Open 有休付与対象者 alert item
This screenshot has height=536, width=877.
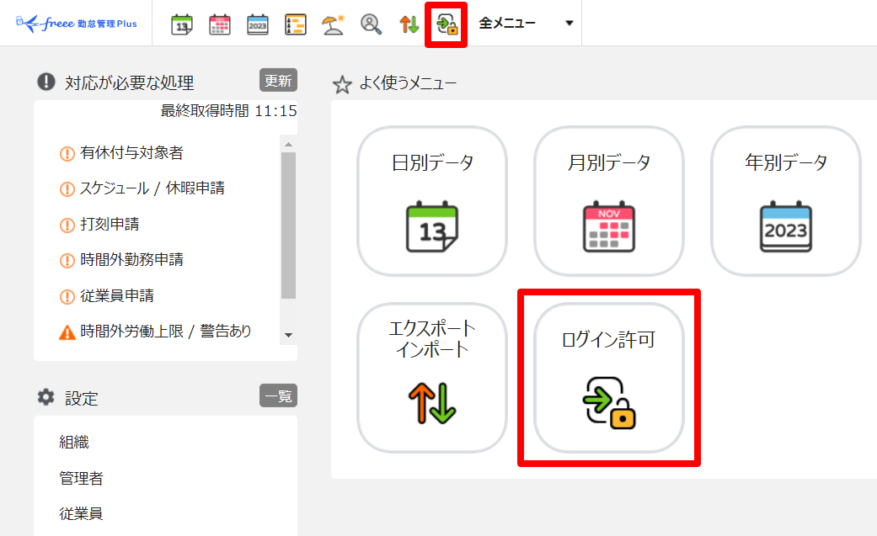pos(131,152)
